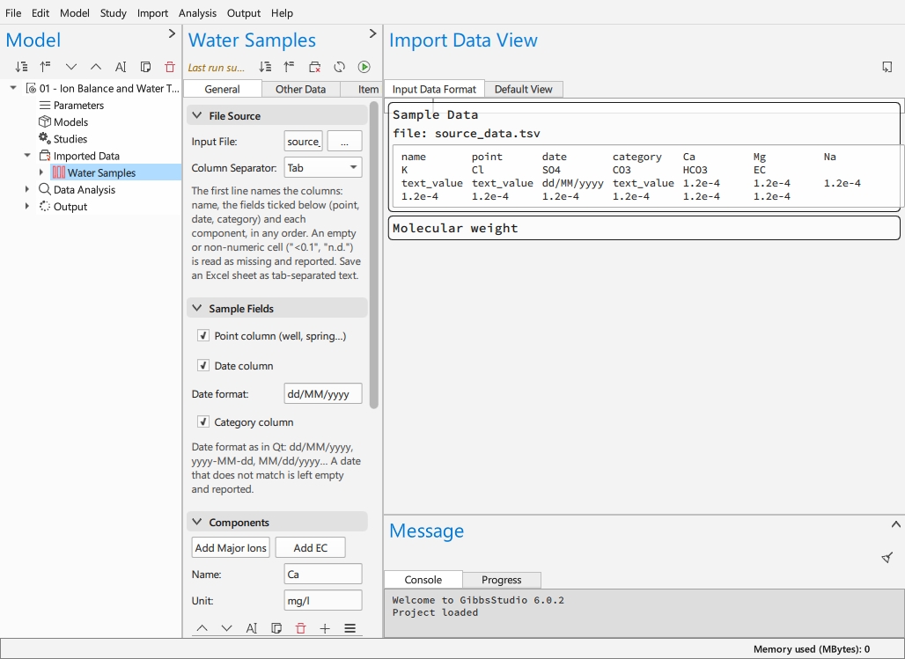
Task: Expand the Output tree node
Action: coord(27,206)
